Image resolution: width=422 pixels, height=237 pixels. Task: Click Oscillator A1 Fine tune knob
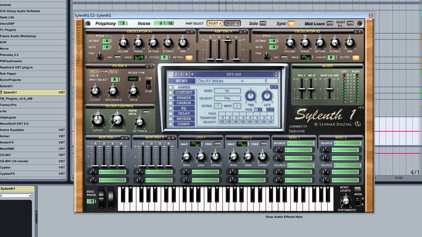pyautogui.click(x=99, y=56)
